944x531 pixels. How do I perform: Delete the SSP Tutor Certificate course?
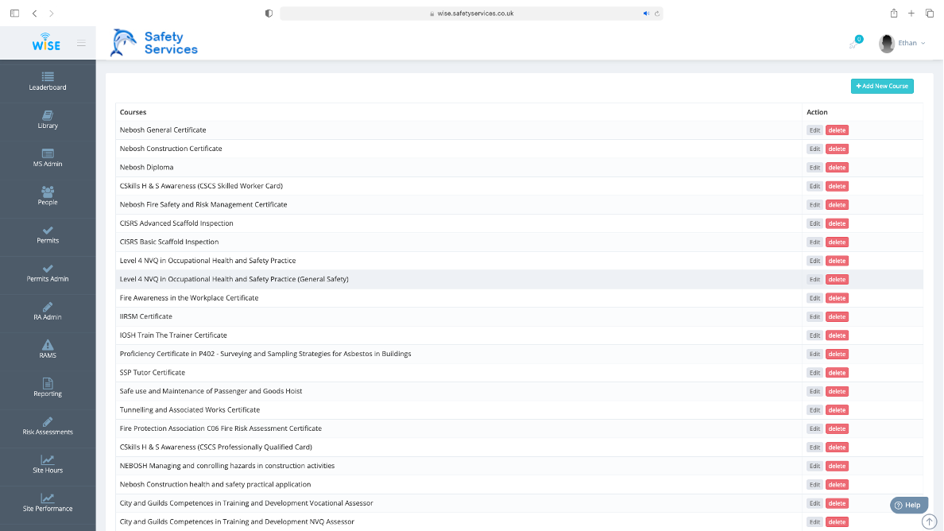[x=837, y=373]
